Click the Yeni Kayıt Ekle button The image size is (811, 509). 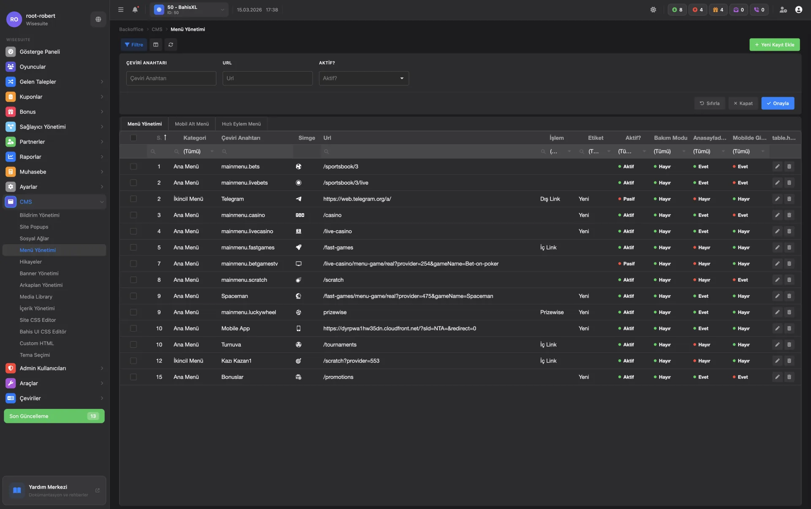(x=774, y=45)
